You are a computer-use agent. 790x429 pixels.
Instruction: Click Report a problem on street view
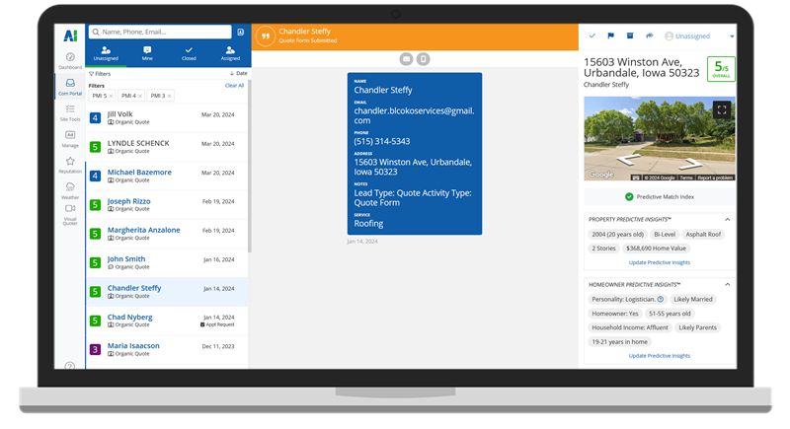click(x=715, y=179)
